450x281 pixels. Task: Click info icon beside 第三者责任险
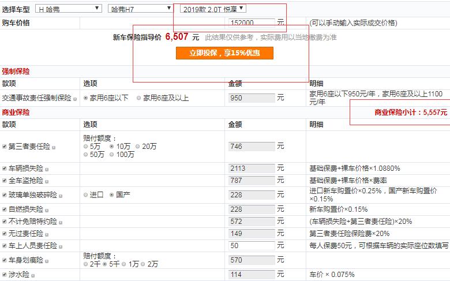[54, 148]
